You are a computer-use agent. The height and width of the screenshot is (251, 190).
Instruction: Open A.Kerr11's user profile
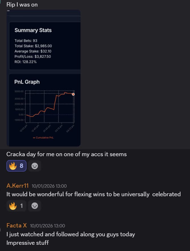click(x=18, y=186)
